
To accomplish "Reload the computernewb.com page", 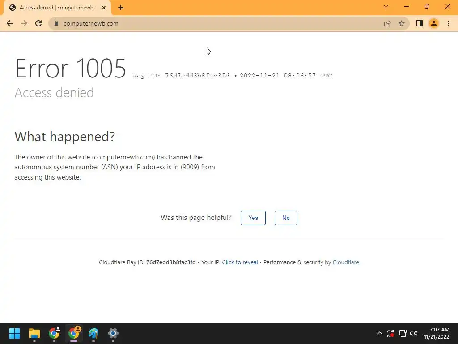I will pyautogui.click(x=38, y=23).
